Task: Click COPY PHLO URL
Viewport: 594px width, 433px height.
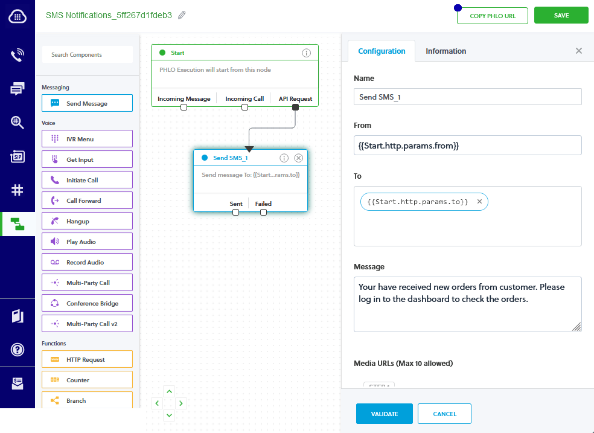Action: 492,15
